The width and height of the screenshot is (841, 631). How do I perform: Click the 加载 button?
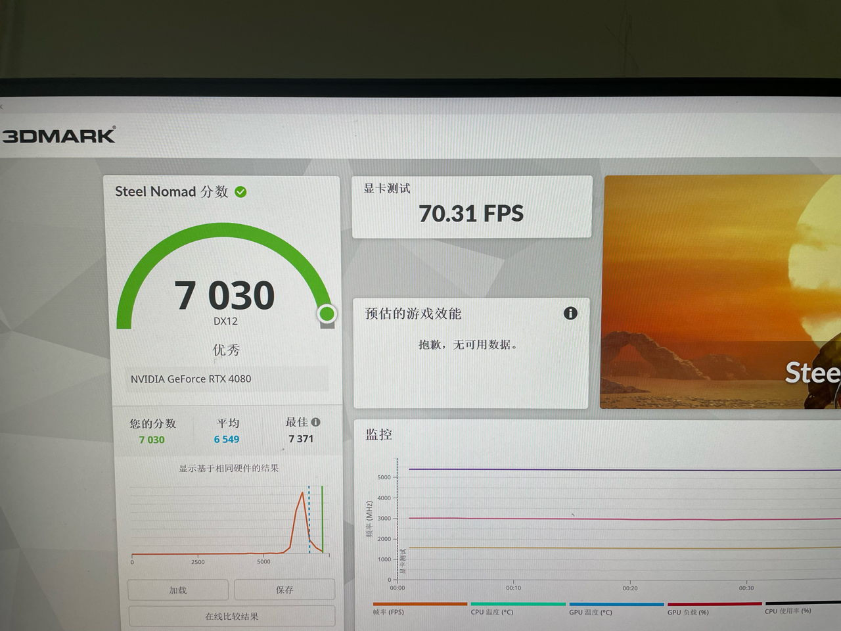[x=177, y=590]
